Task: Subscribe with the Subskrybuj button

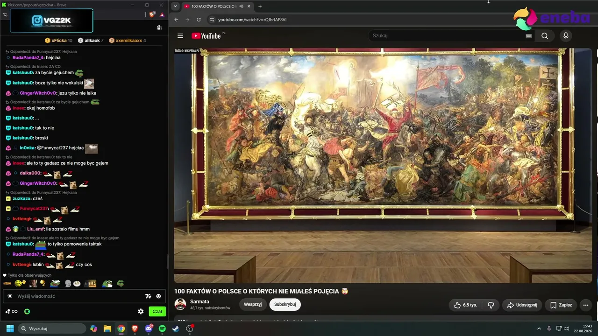Action: pos(285,305)
